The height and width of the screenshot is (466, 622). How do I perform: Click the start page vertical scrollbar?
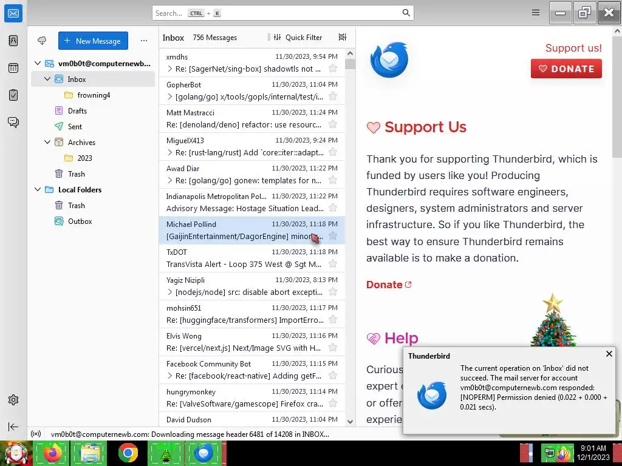[617, 97]
